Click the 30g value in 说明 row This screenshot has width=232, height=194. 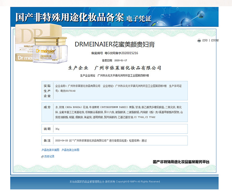click(57, 129)
